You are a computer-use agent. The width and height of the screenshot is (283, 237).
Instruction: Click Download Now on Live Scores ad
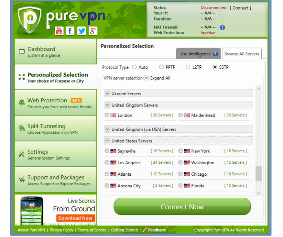(75, 218)
